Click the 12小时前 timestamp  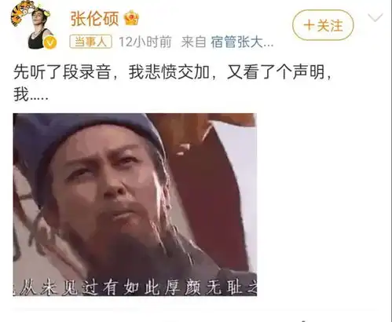(145, 42)
